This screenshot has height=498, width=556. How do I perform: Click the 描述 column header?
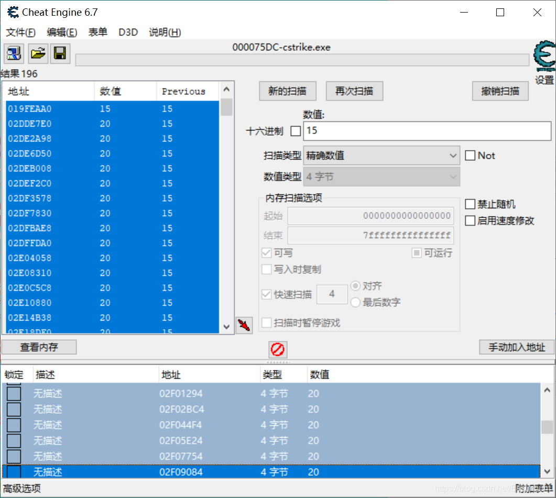[95, 374]
